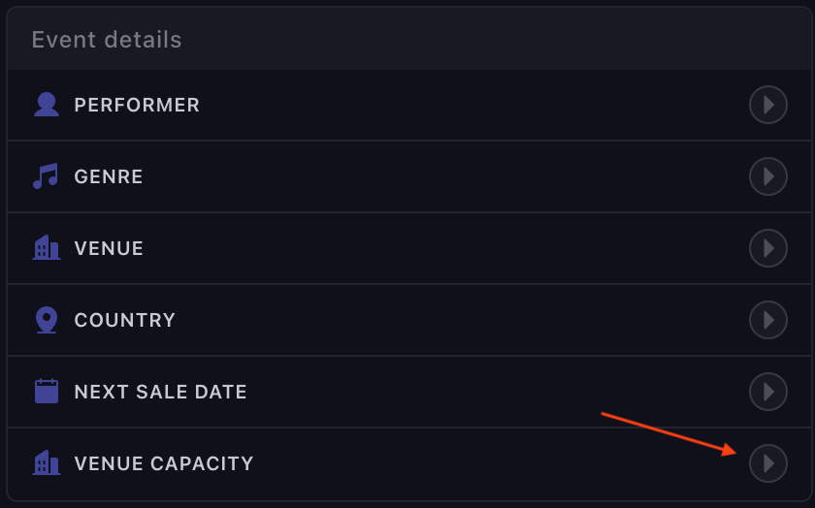Viewport: 815px width, 508px height.
Task: Click the calendar icon for NEXT SALE DATE
Action: tap(46, 392)
